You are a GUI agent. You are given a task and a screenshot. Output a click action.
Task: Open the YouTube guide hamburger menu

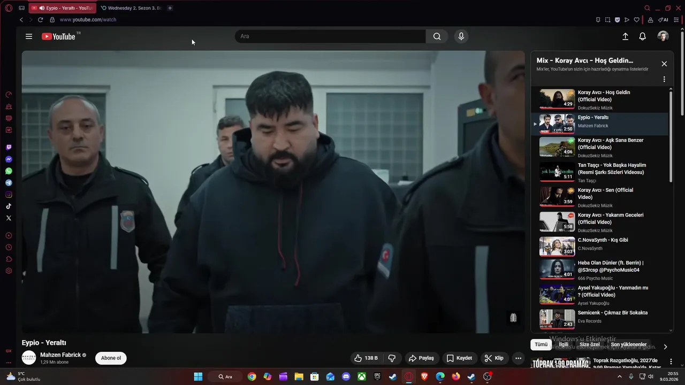pyautogui.click(x=29, y=36)
